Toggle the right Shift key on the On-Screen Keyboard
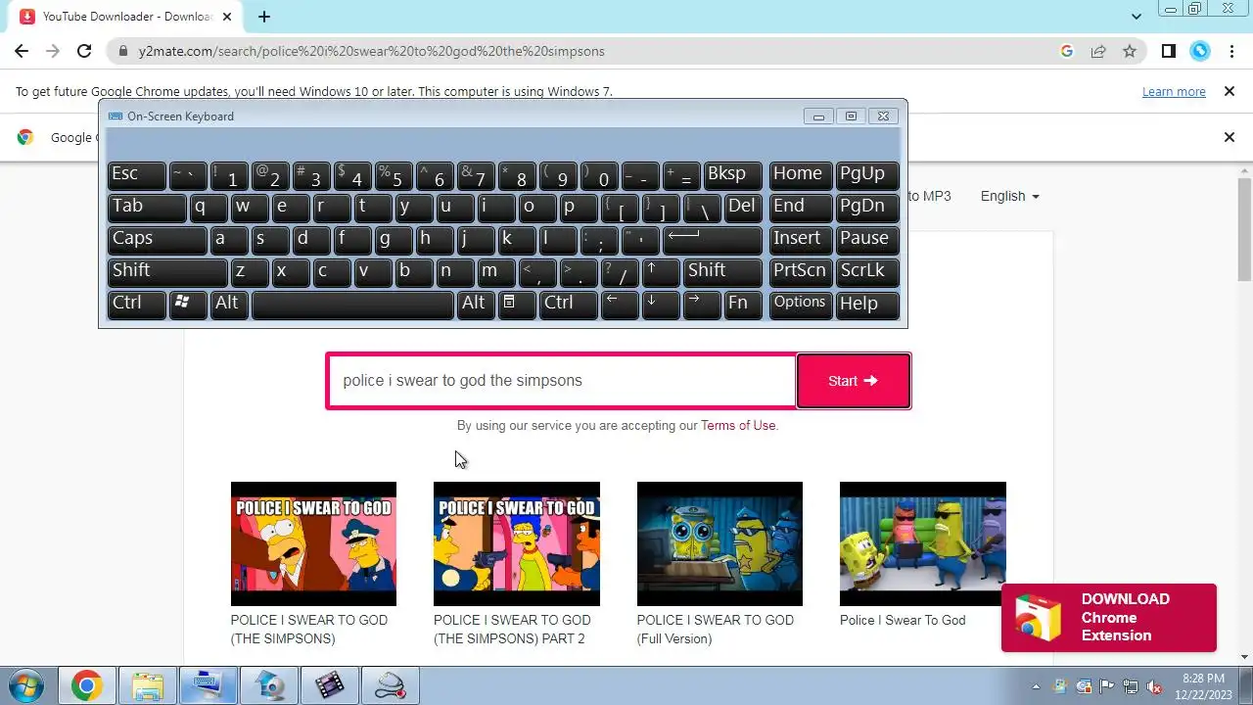Viewport: 1253px width, 705px height. (x=722, y=272)
